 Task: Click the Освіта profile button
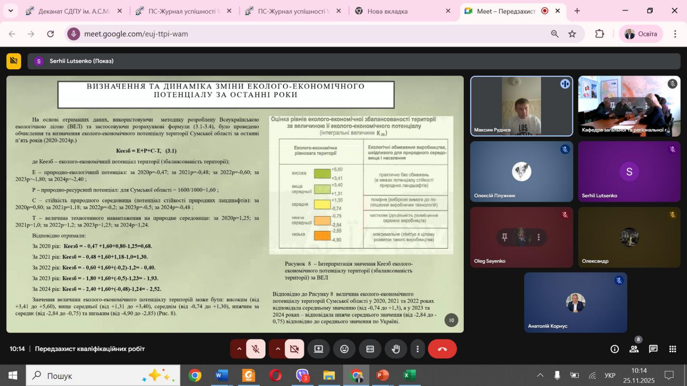click(641, 34)
